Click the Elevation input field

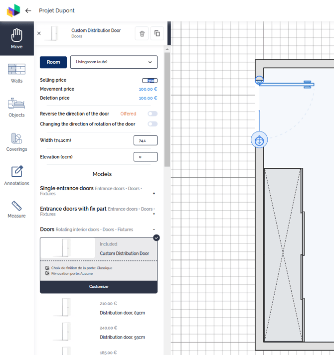[x=146, y=157]
